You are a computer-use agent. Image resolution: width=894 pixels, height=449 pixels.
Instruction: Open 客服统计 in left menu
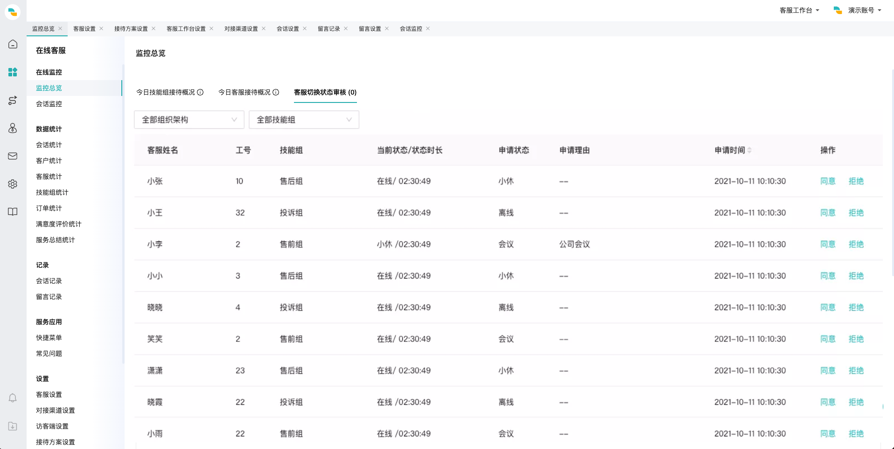[49, 177]
